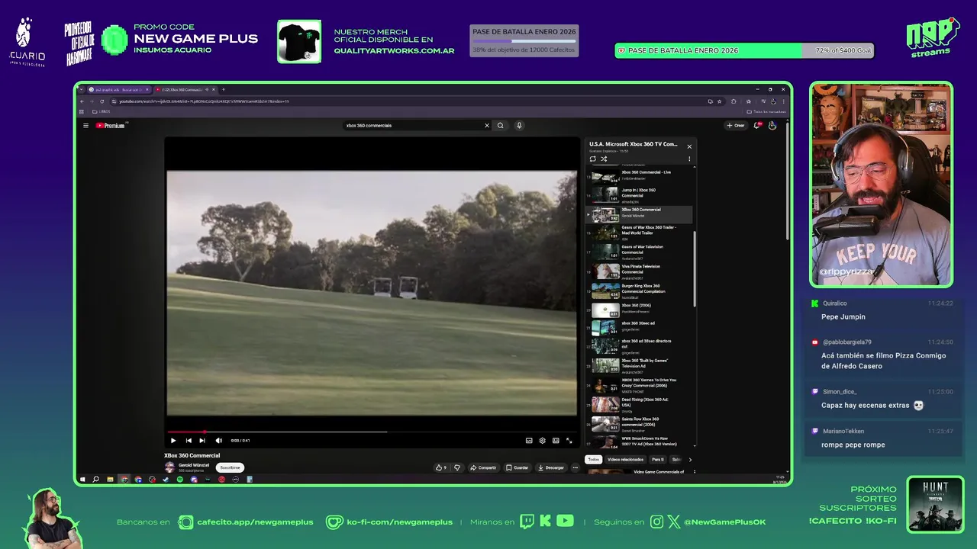Switch the video to fullscreen
977x549 pixels.
click(x=569, y=440)
